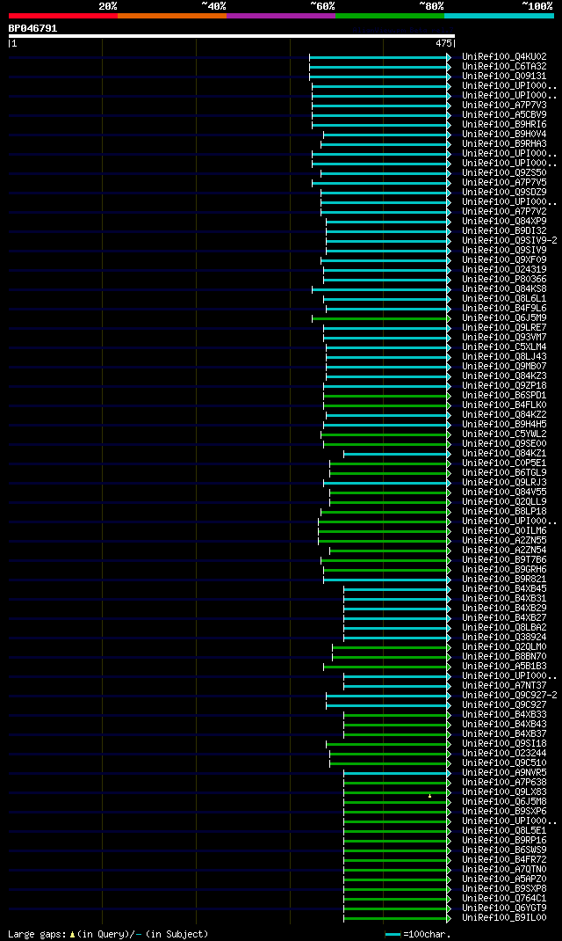Screen dimensions: 562x941
Task: Select UniRef100_Q38924 label
Action: [x=504, y=638]
